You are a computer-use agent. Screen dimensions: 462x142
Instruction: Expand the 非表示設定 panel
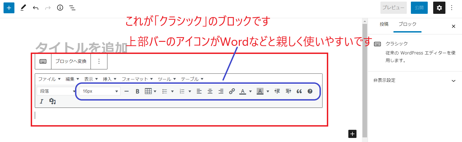pos(415,80)
